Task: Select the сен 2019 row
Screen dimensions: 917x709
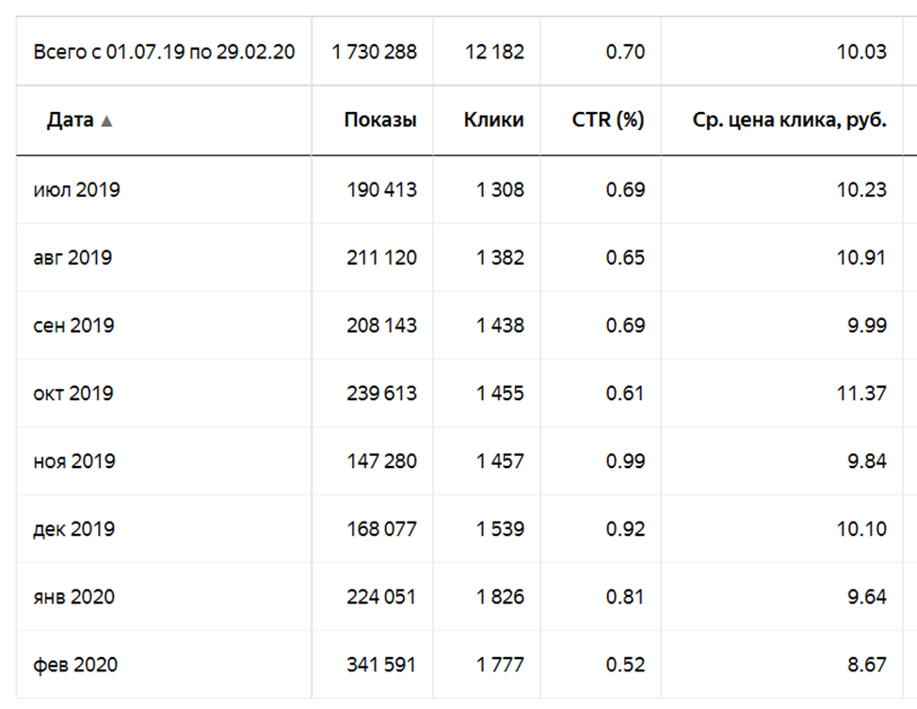Action: coord(73,326)
